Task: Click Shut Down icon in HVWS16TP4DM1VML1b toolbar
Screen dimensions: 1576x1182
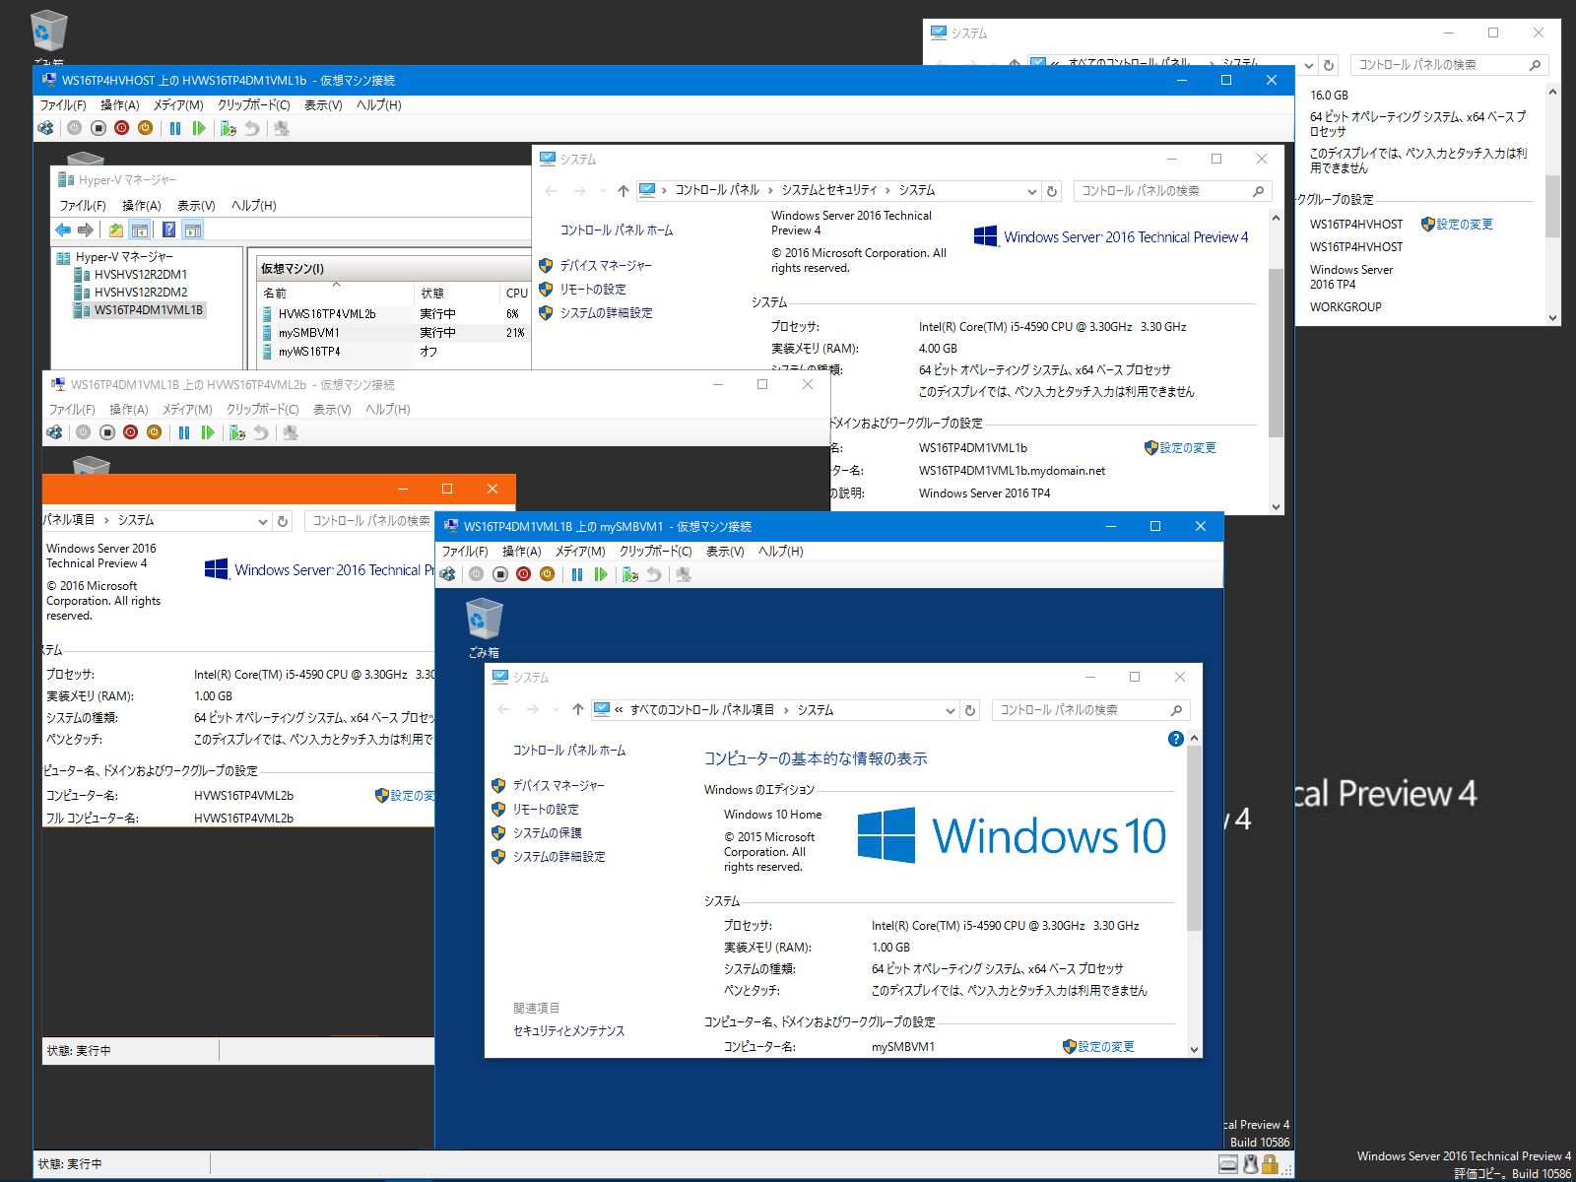Action: (122, 128)
